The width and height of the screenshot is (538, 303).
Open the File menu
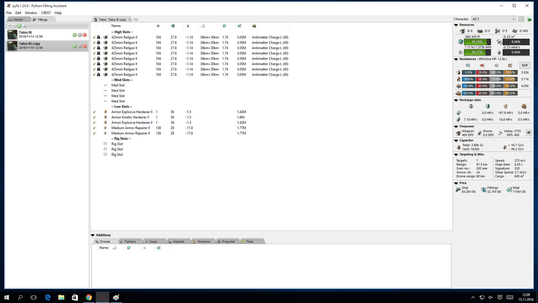[9, 13]
